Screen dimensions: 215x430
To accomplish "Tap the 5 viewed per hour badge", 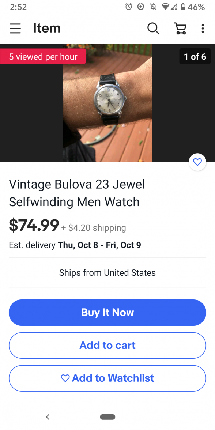I will [x=43, y=56].
